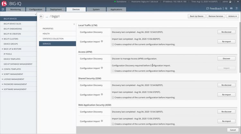Open DEVICE TEMPLATES in the sidebar
Viewport: 241px width, 134px height.
[18, 59]
